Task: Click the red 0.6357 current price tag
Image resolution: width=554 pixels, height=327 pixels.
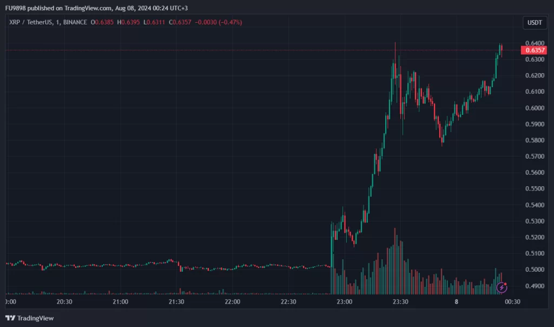Action: pos(536,50)
